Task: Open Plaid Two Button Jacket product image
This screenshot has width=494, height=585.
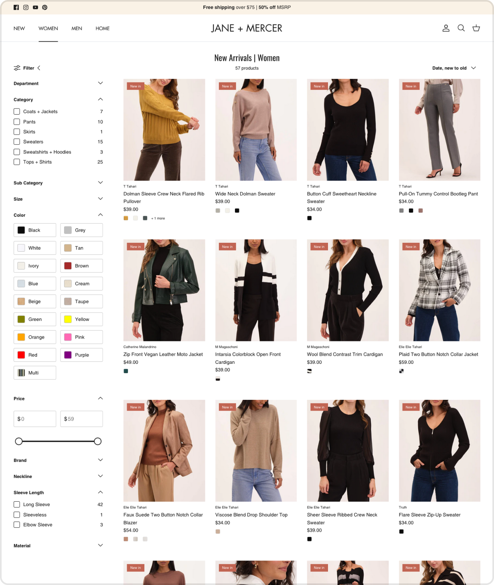Action: coord(439,290)
